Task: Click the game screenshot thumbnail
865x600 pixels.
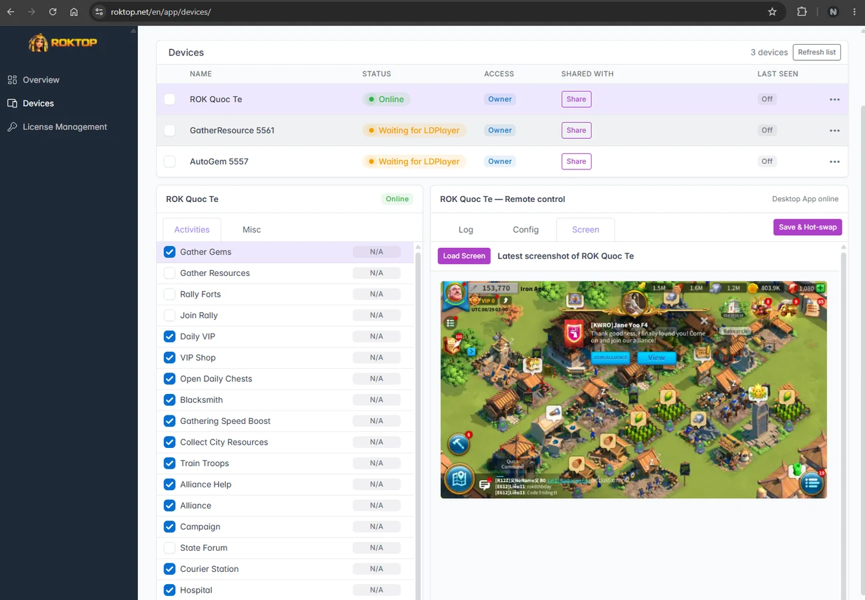Action: coord(634,389)
